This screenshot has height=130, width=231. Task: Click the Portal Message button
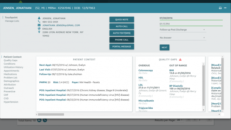tap(122, 47)
